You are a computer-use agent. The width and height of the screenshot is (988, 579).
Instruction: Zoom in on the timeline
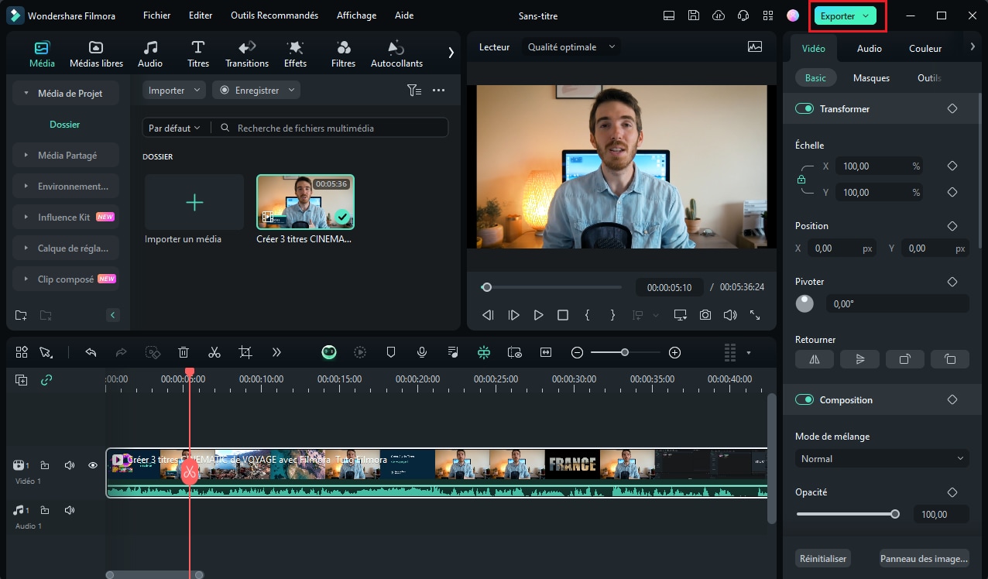coord(674,352)
